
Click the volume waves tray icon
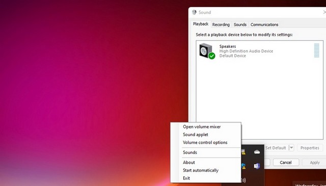click(x=243, y=180)
